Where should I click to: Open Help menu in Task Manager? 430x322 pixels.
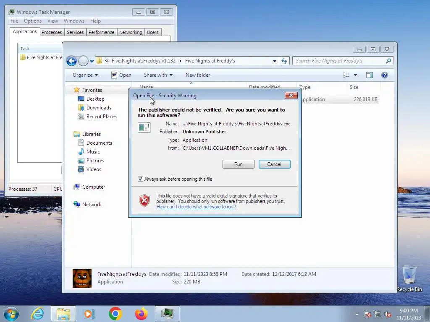click(95, 21)
